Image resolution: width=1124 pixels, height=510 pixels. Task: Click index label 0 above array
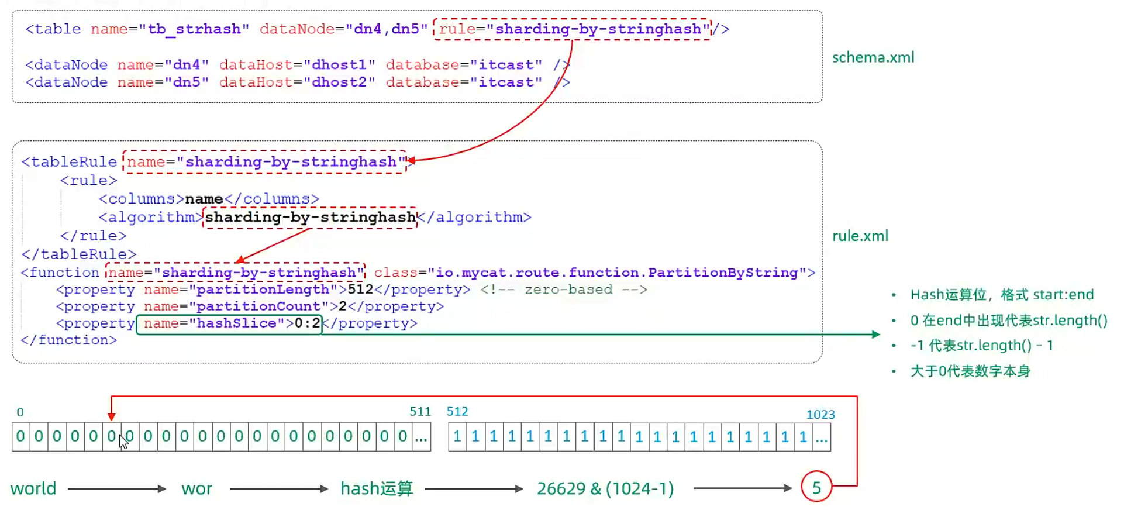pos(20,412)
